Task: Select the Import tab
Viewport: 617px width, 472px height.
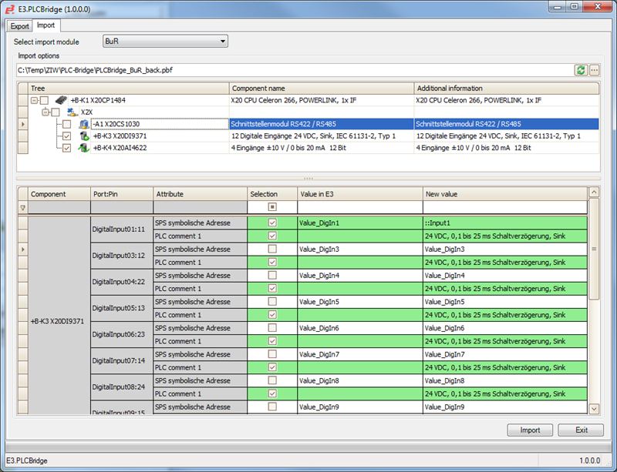Action: (x=46, y=25)
